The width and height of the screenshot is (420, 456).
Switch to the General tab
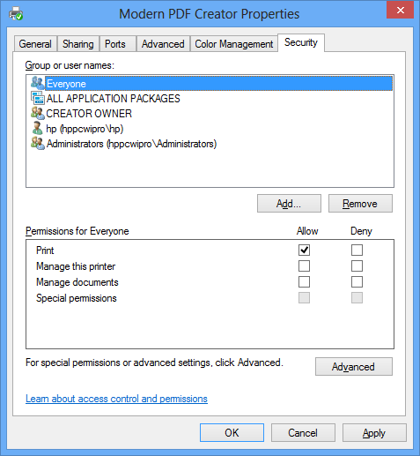point(35,44)
